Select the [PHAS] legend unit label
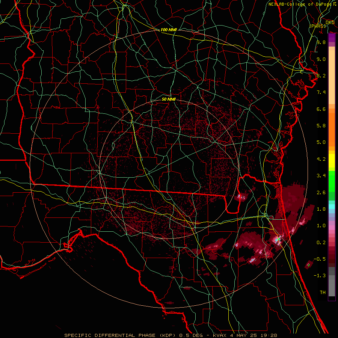Screen dimensions: 338x338 [317, 26]
